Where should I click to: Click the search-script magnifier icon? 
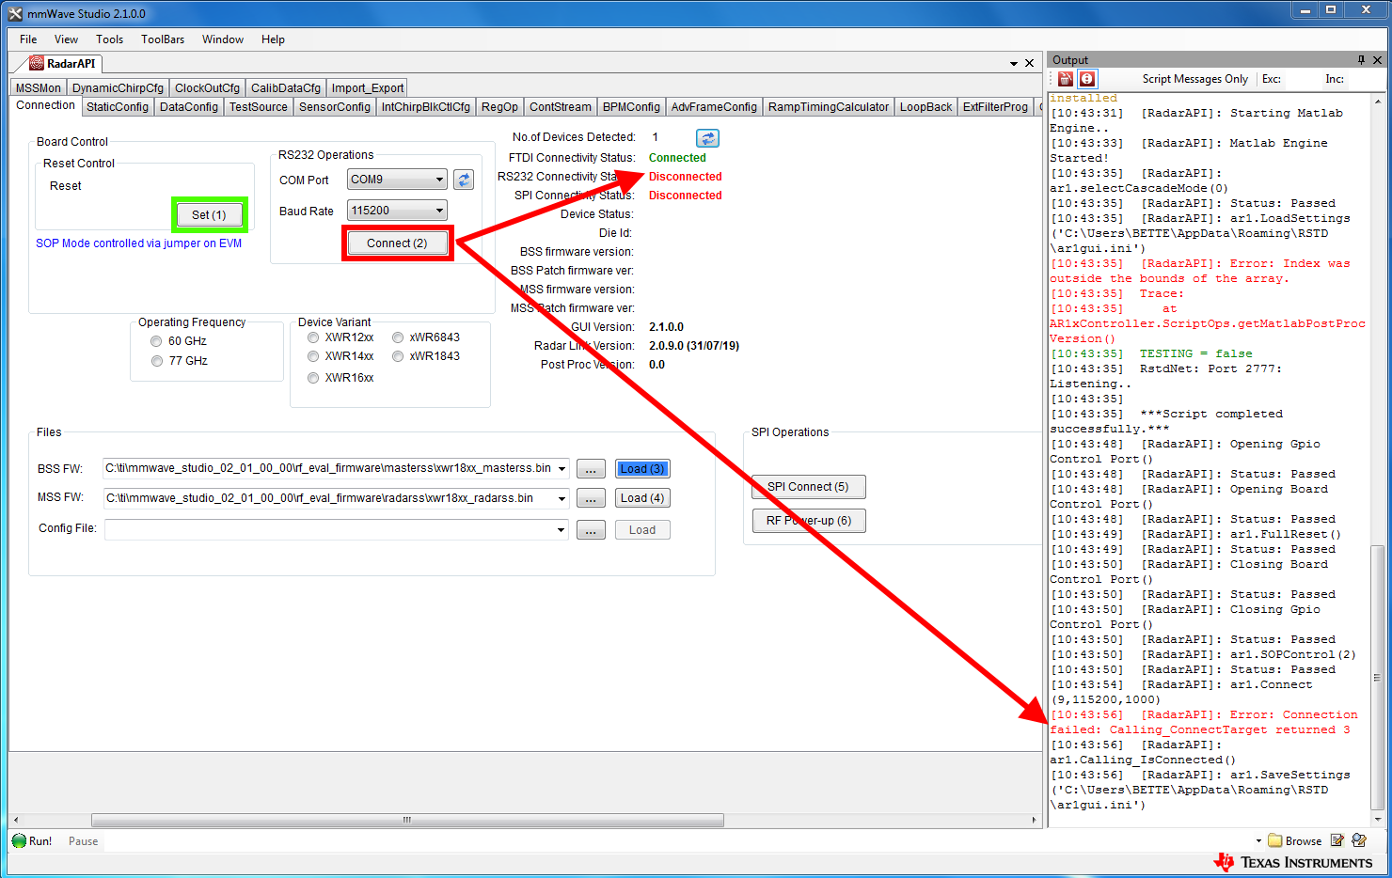click(x=1359, y=839)
